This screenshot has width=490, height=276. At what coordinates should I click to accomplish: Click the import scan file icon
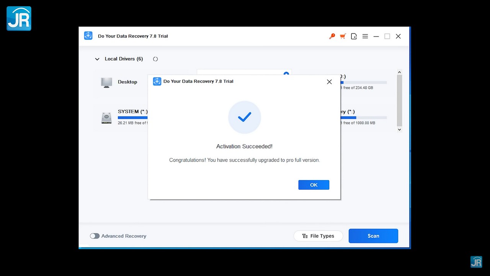click(354, 36)
